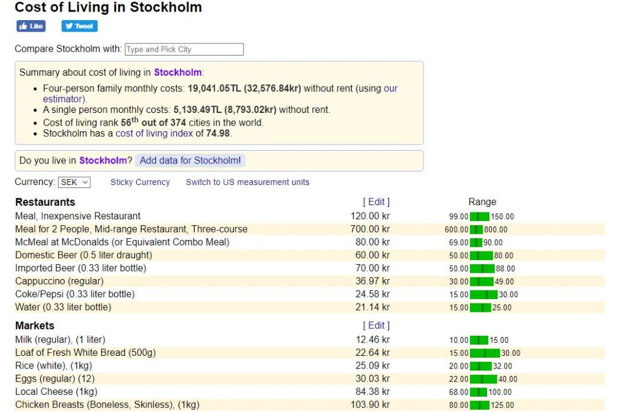
Task: Click the Twitter Tweet button
Action: click(79, 26)
